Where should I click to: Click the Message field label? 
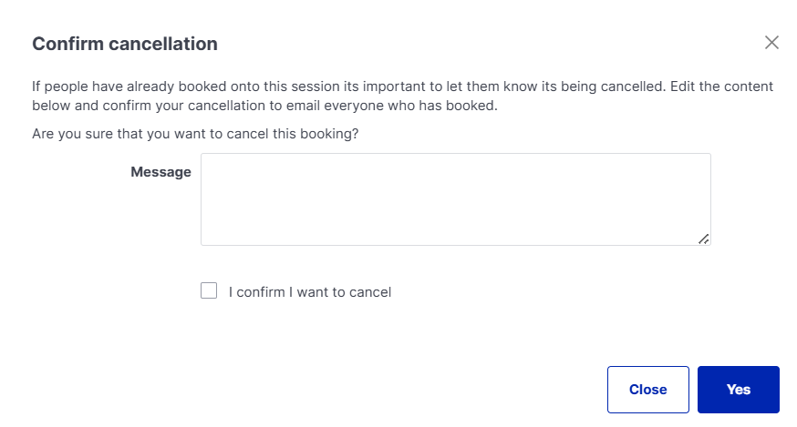coord(160,171)
